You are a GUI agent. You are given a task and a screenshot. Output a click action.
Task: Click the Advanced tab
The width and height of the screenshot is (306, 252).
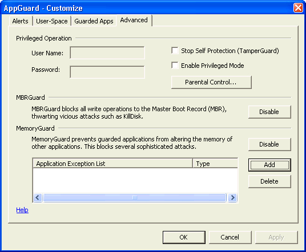point(134,21)
